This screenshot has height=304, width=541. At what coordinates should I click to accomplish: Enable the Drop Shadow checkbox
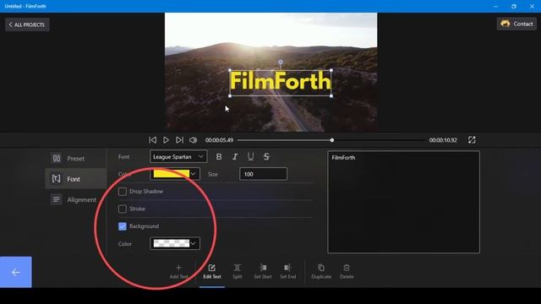tap(122, 192)
